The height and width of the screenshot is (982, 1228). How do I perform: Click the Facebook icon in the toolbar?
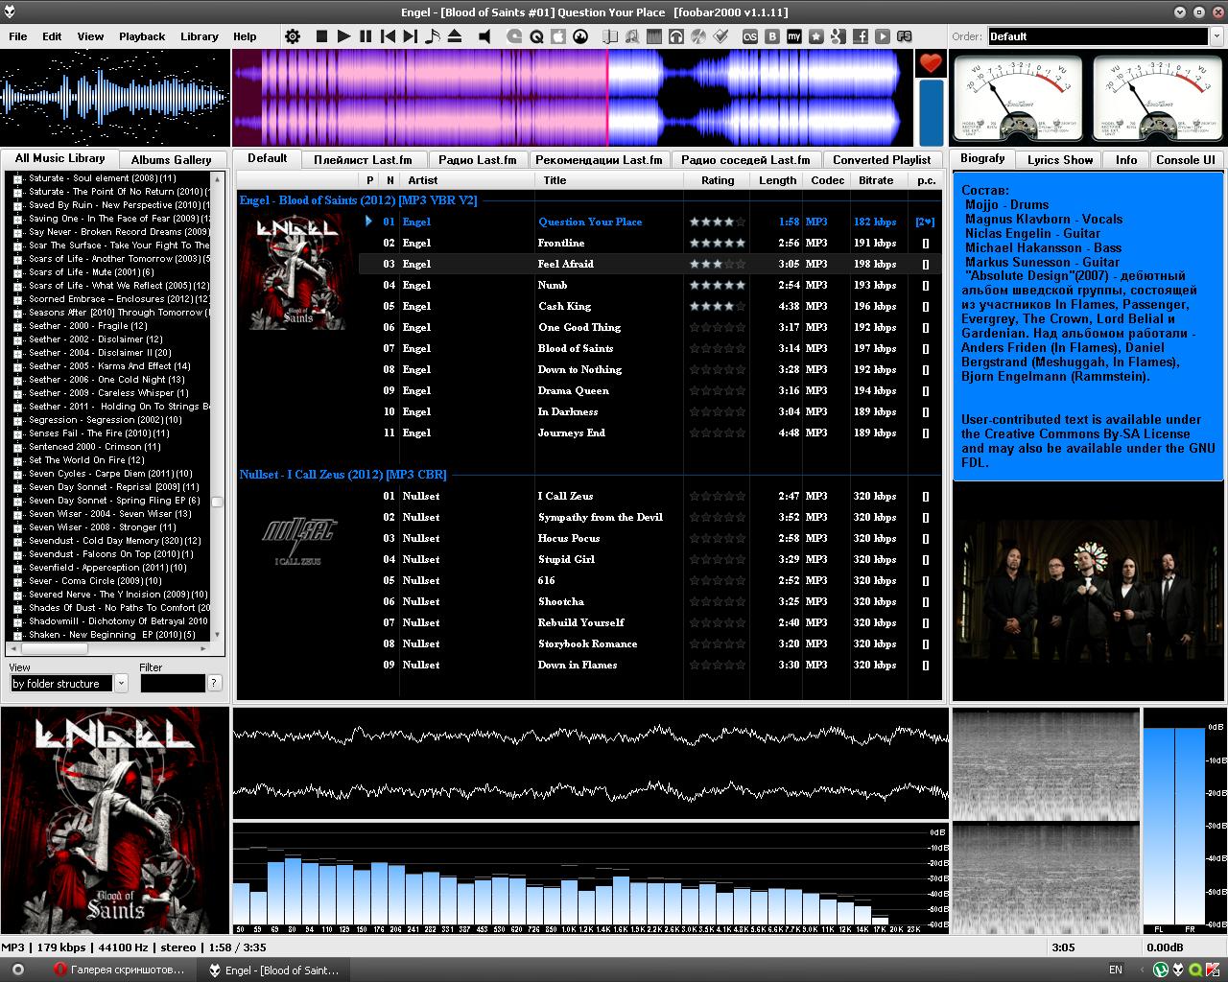pyautogui.click(x=861, y=36)
